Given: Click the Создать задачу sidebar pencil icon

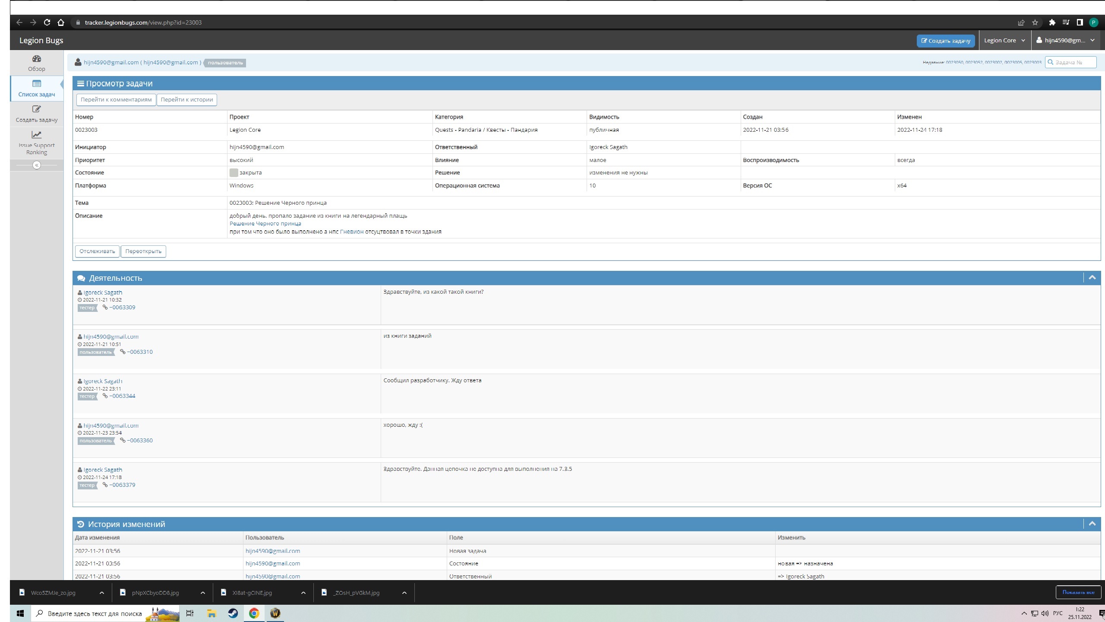Looking at the screenshot, I should 37,109.
